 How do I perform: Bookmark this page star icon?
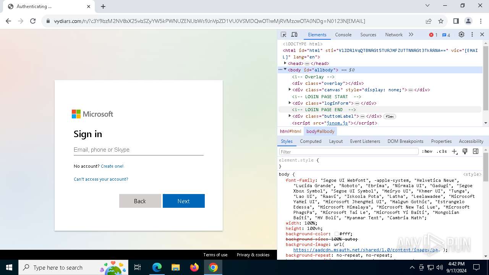tap(441, 21)
